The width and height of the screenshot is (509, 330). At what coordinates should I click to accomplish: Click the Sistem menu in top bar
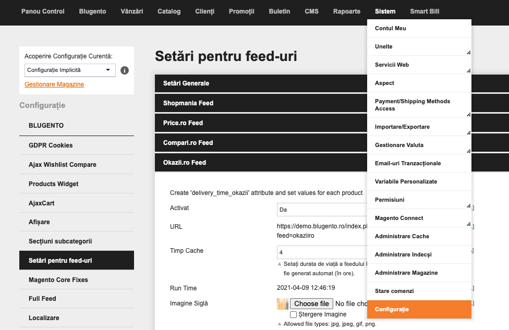(385, 11)
